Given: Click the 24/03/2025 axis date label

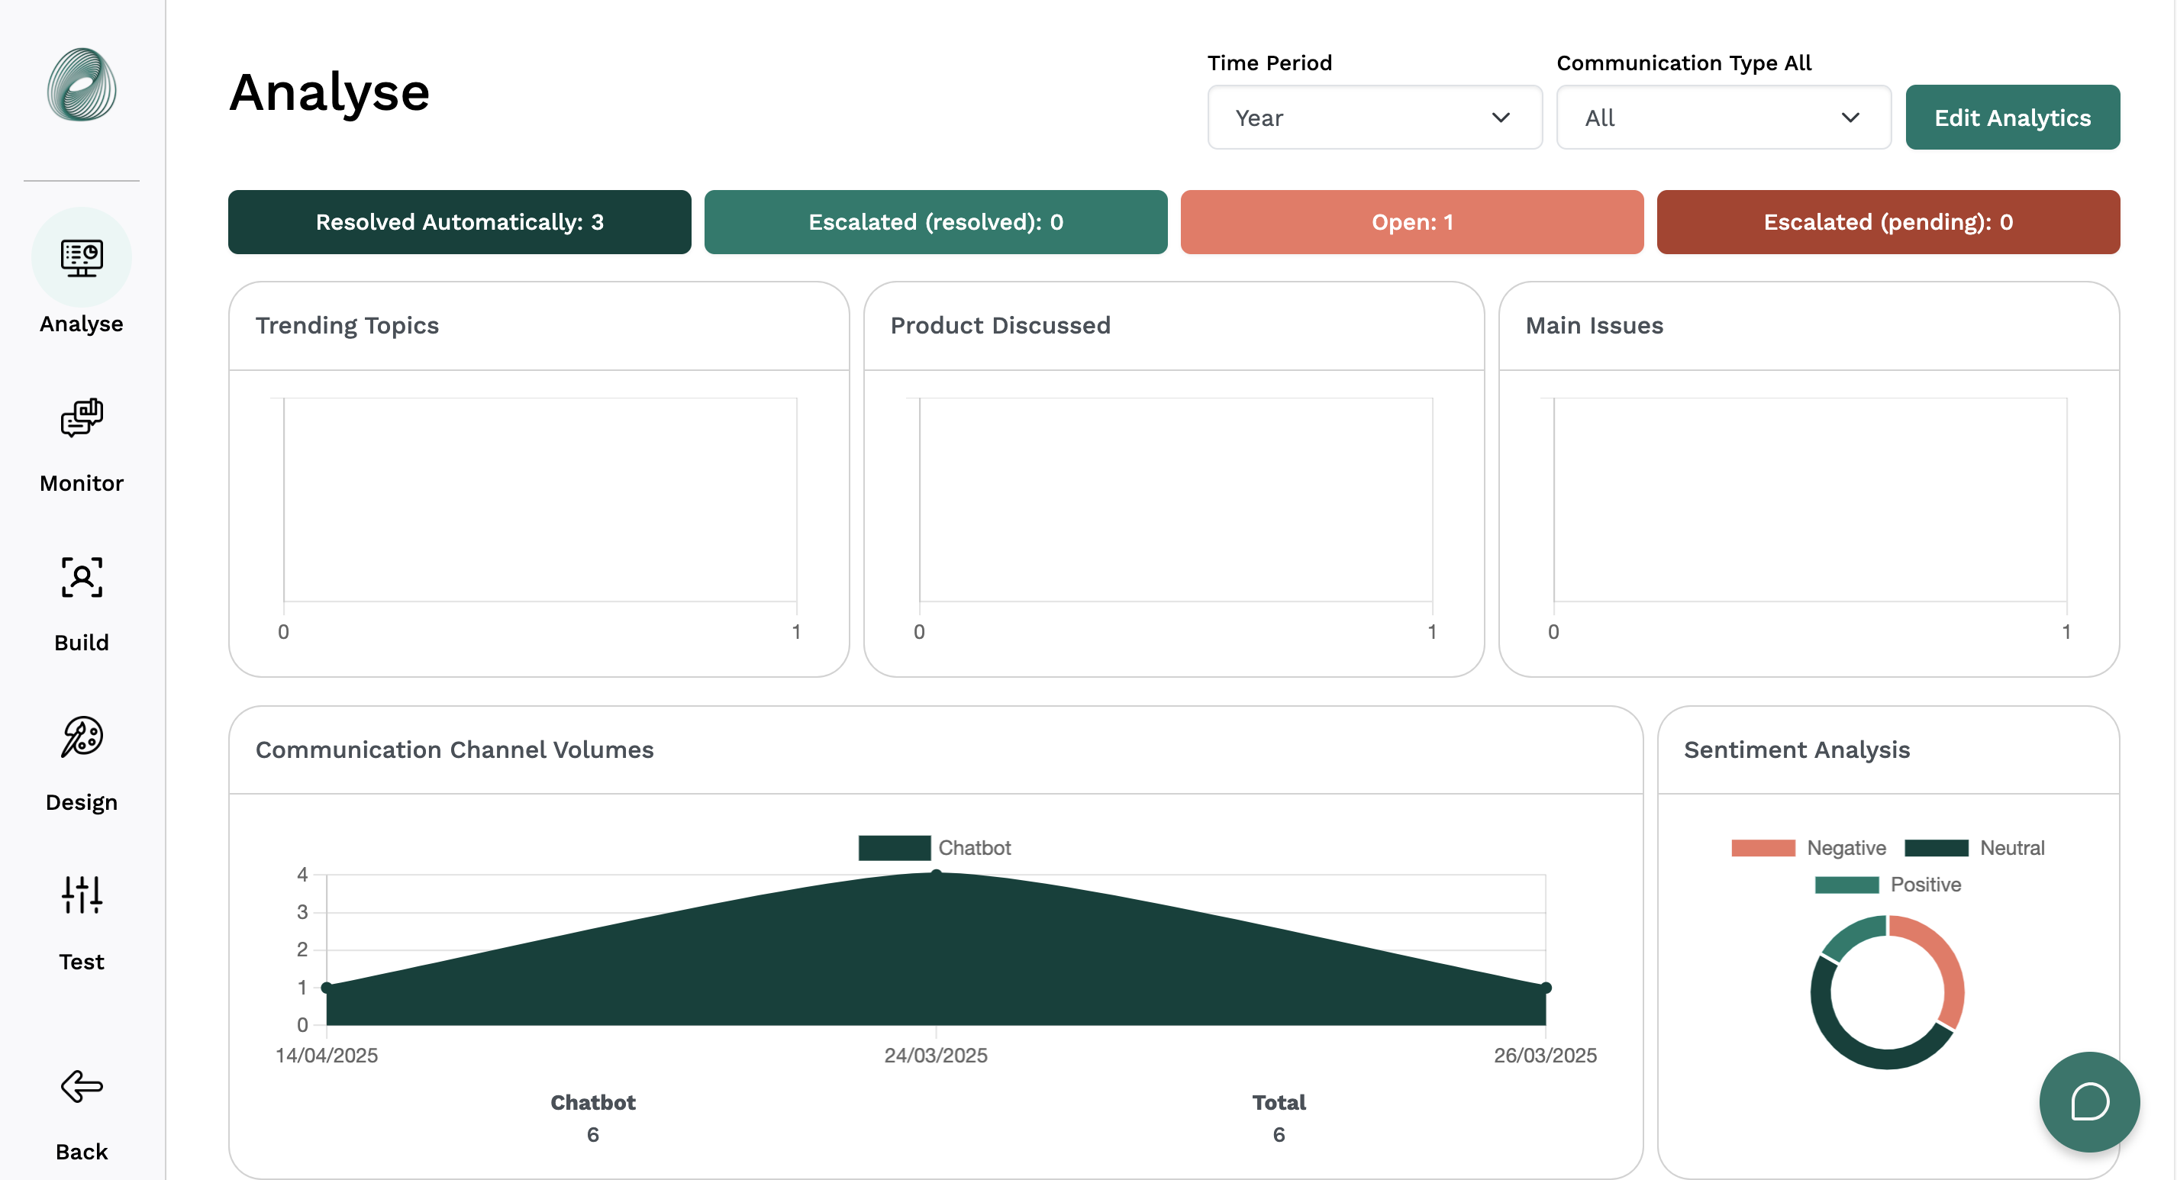Looking at the screenshot, I should [x=936, y=1055].
